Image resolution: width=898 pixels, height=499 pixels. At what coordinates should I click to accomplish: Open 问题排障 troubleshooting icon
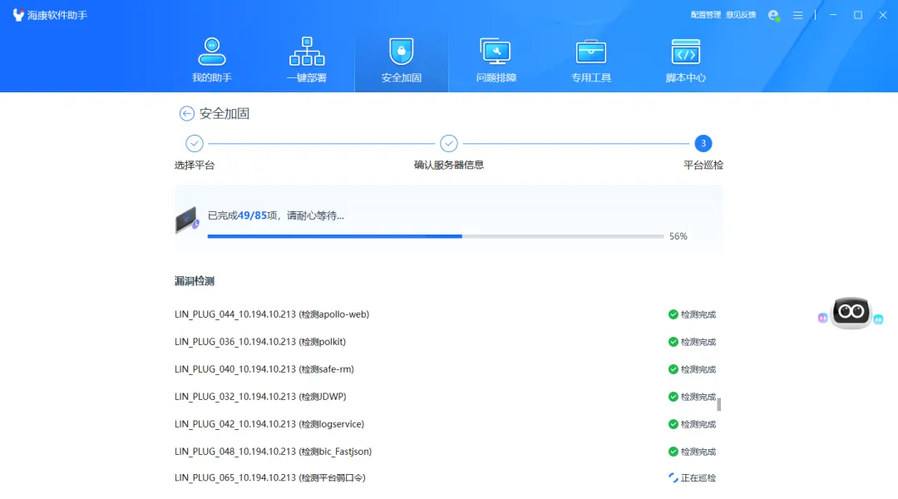pos(496,52)
